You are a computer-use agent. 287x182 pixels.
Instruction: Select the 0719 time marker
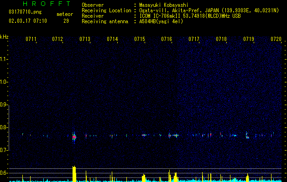click(x=249, y=39)
